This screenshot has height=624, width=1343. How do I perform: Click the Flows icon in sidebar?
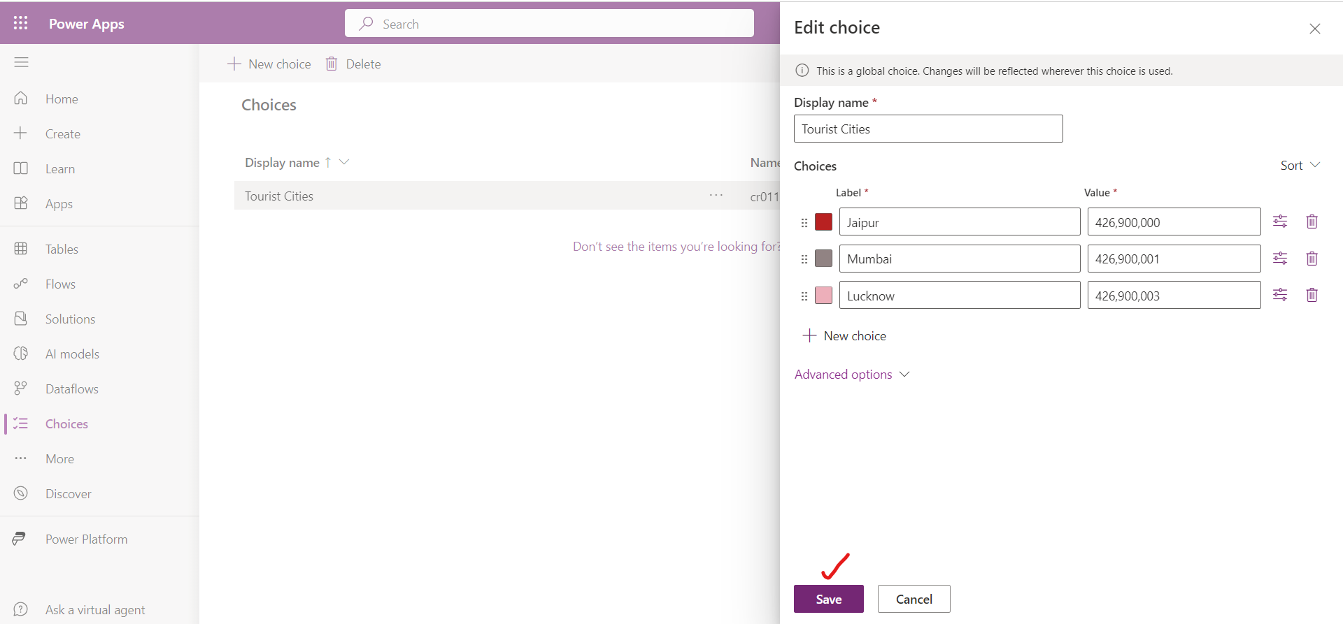(x=21, y=283)
